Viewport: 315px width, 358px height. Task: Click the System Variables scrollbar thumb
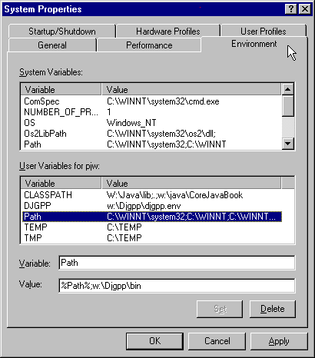288,106
